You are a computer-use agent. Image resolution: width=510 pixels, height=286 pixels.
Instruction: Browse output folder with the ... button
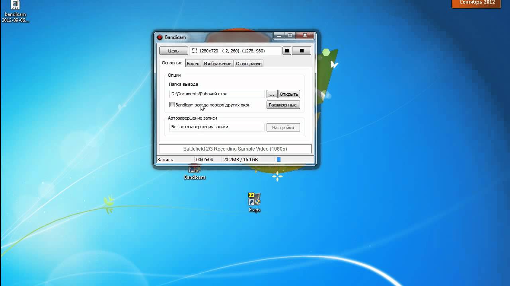tap(272, 94)
